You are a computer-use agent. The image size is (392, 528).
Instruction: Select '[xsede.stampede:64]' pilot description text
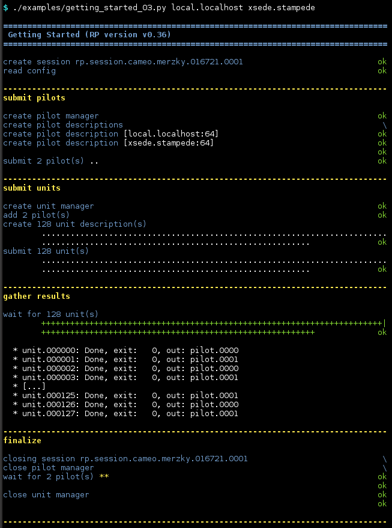pos(169,143)
